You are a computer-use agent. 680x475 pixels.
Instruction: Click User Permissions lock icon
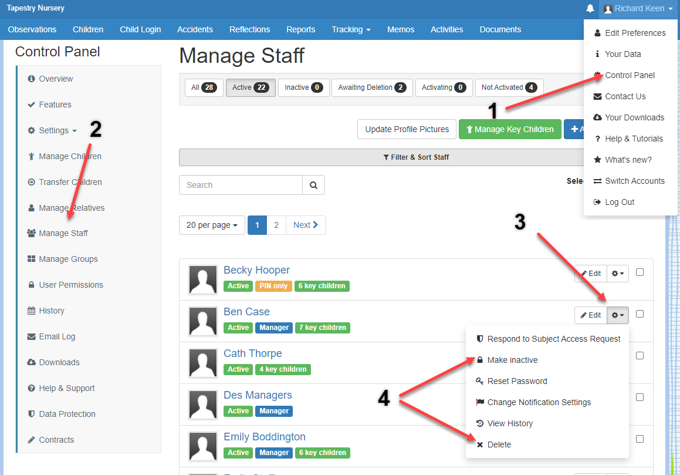click(31, 285)
